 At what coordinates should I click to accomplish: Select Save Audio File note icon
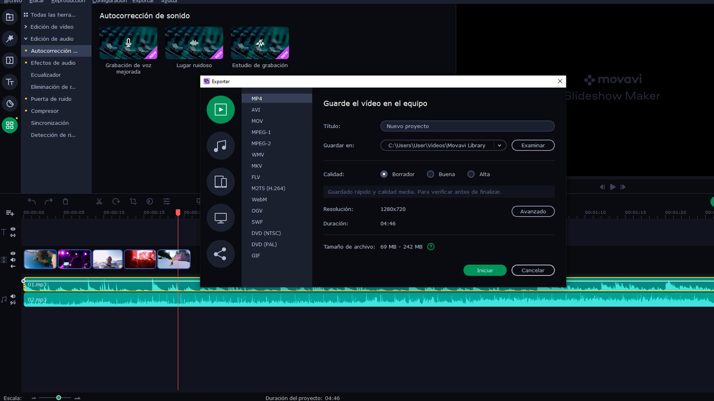[221, 146]
